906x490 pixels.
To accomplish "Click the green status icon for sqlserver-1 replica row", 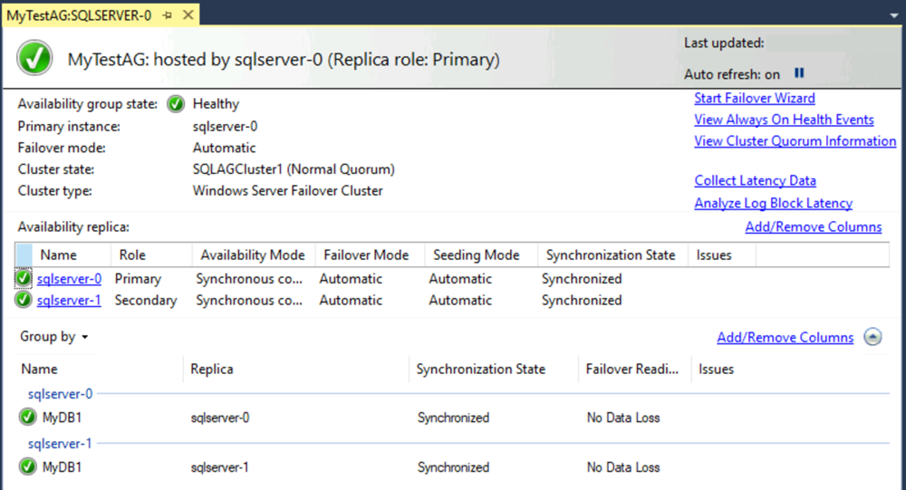I will click(24, 301).
